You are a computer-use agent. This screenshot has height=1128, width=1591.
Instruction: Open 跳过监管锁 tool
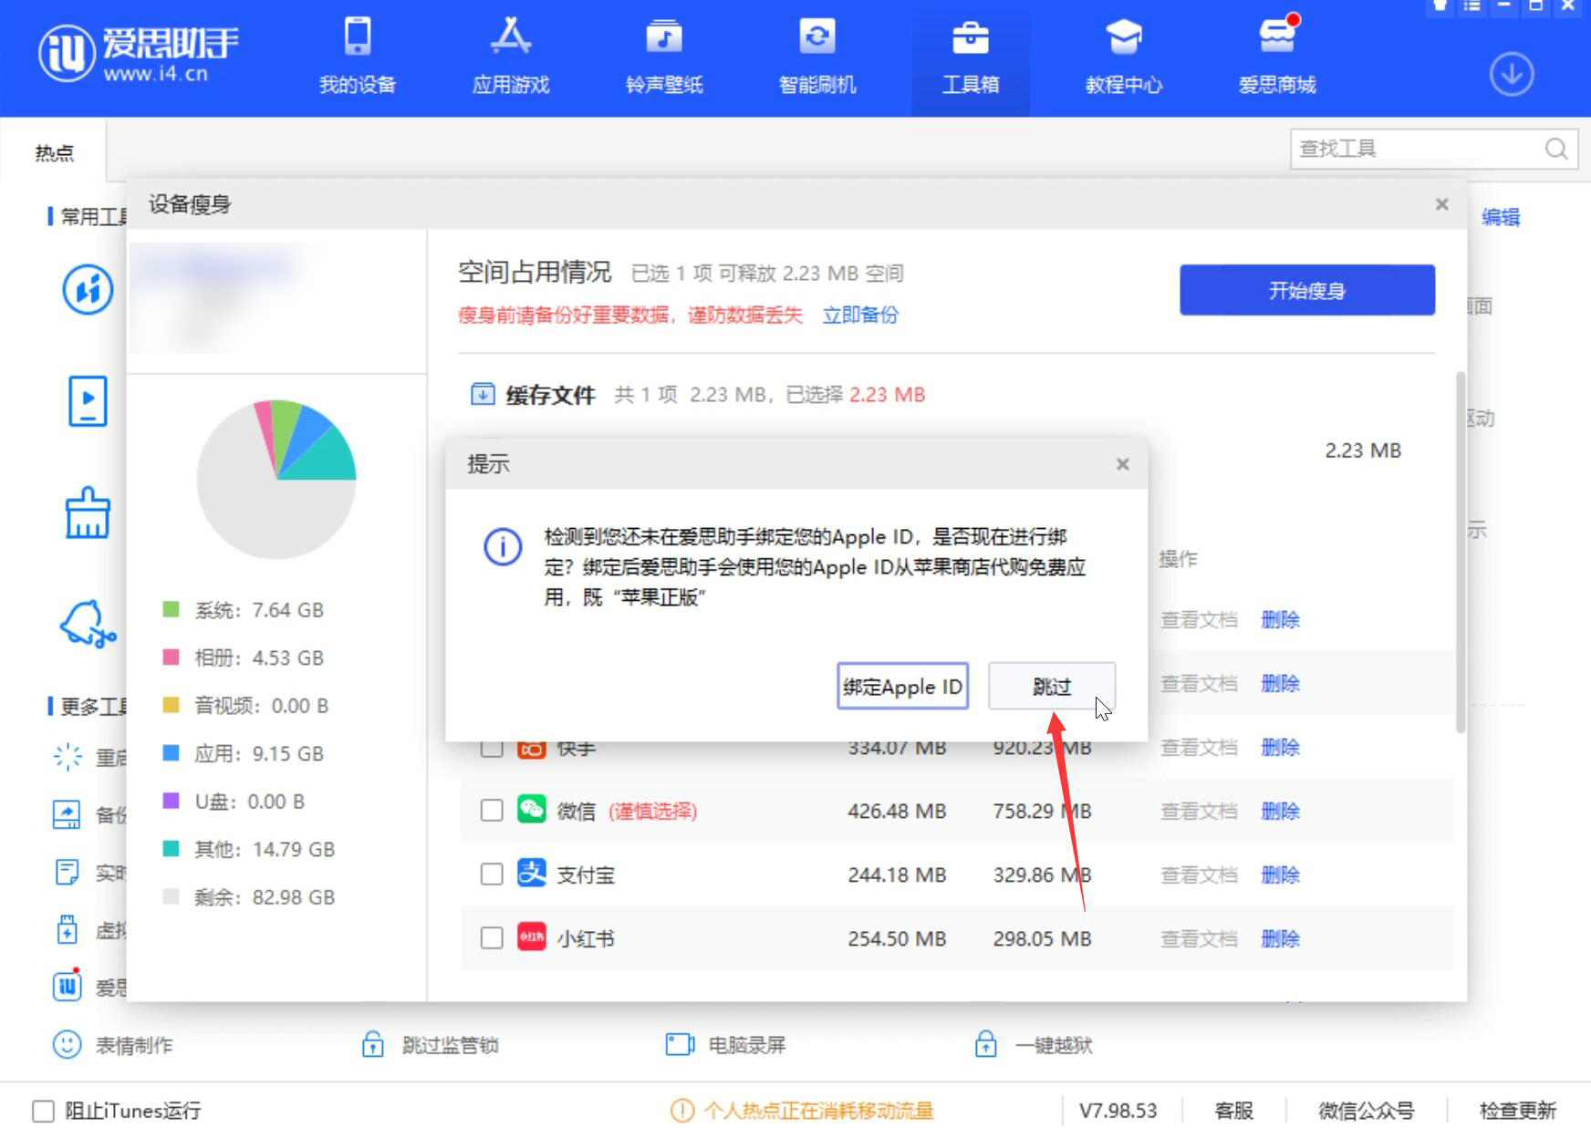(x=430, y=1045)
